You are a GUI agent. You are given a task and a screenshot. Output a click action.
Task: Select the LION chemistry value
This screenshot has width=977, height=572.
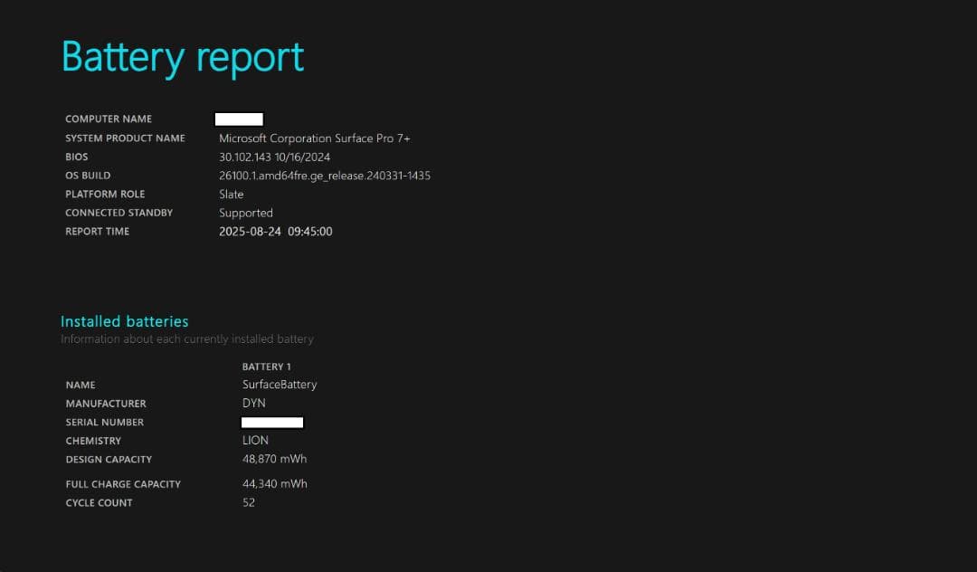pyautogui.click(x=255, y=441)
